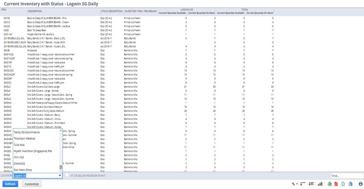The width and height of the screenshot is (364, 189).
Task: Click the Back To Sleep Bear description
Action: tap(37, 30)
